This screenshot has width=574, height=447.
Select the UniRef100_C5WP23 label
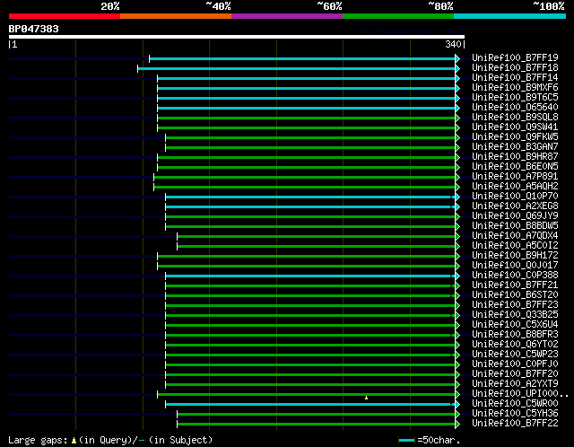coord(515,355)
